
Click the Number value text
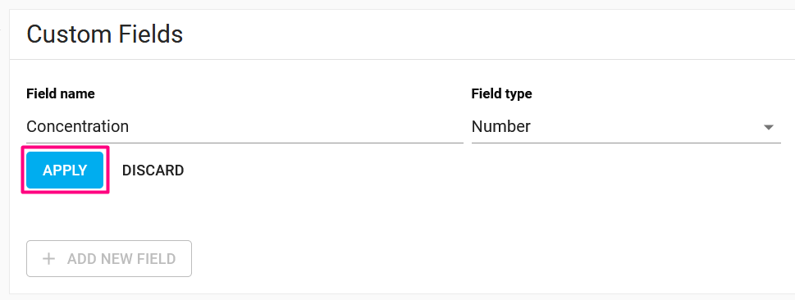coord(501,126)
